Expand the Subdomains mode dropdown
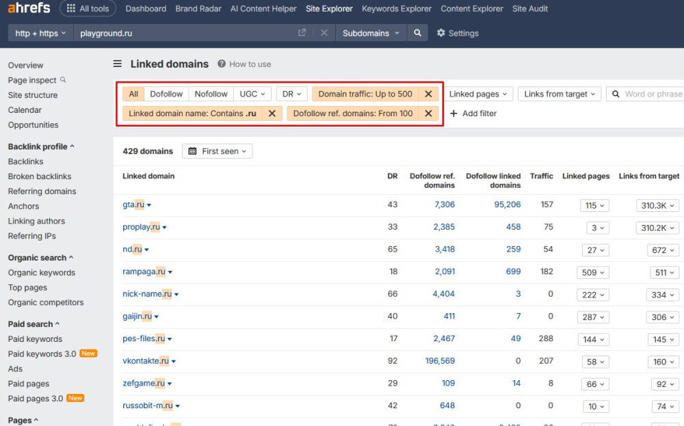Image resolution: width=684 pixels, height=426 pixels. click(371, 33)
